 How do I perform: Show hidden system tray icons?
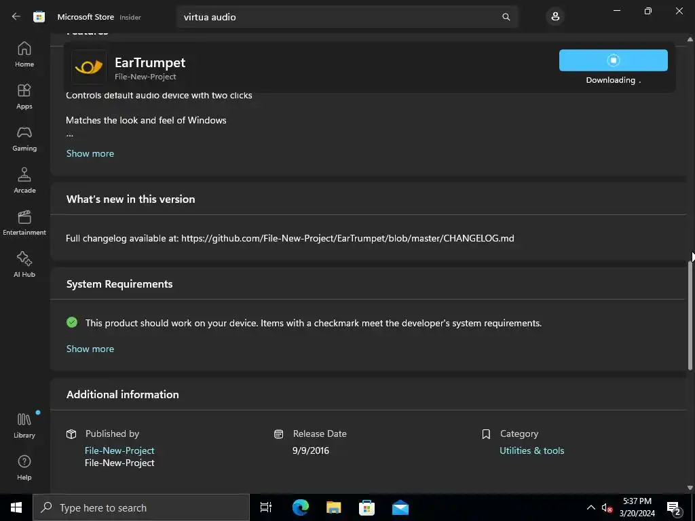pos(591,507)
